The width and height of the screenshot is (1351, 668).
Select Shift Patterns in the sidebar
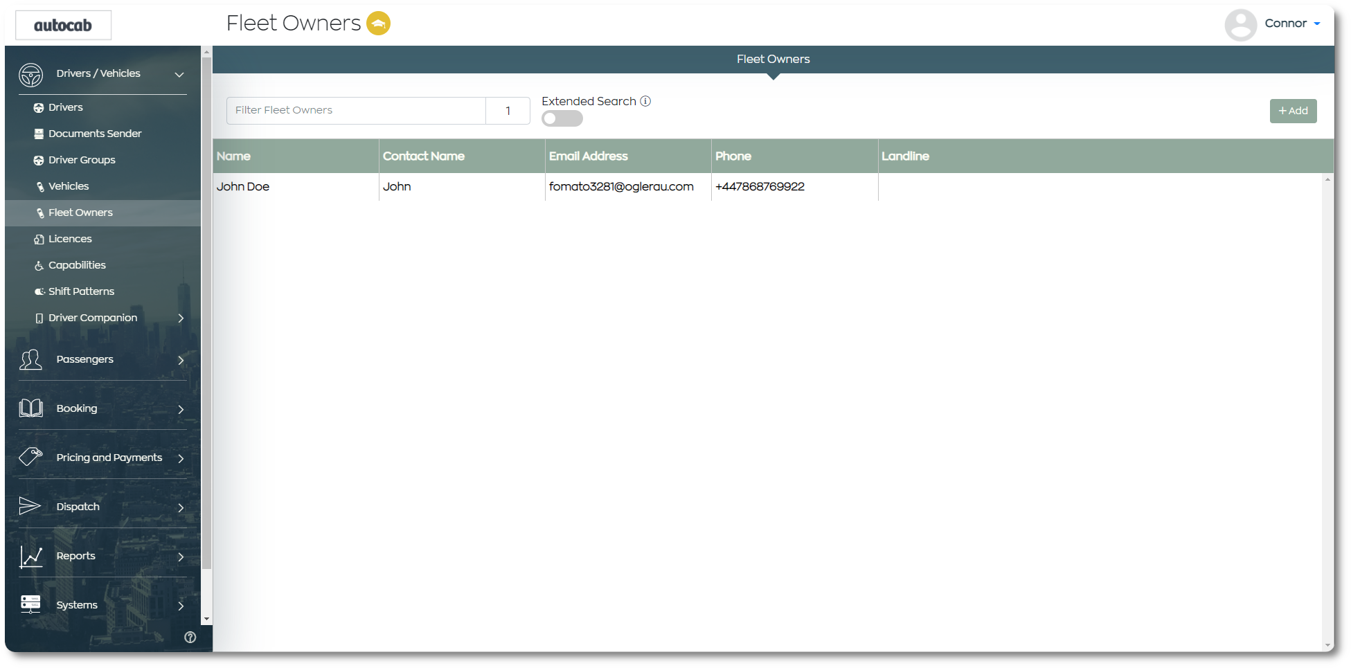coord(81,291)
